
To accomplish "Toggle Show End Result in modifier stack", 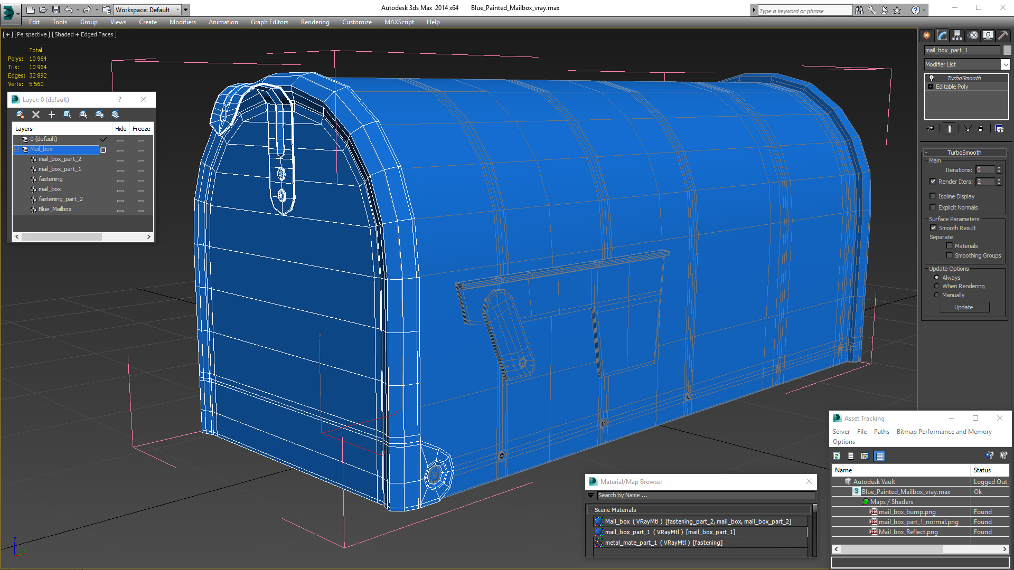I will (950, 128).
